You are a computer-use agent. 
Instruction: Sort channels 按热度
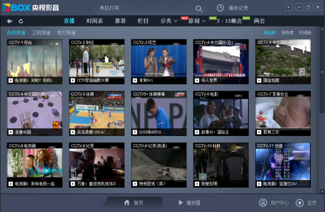click(x=287, y=32)
